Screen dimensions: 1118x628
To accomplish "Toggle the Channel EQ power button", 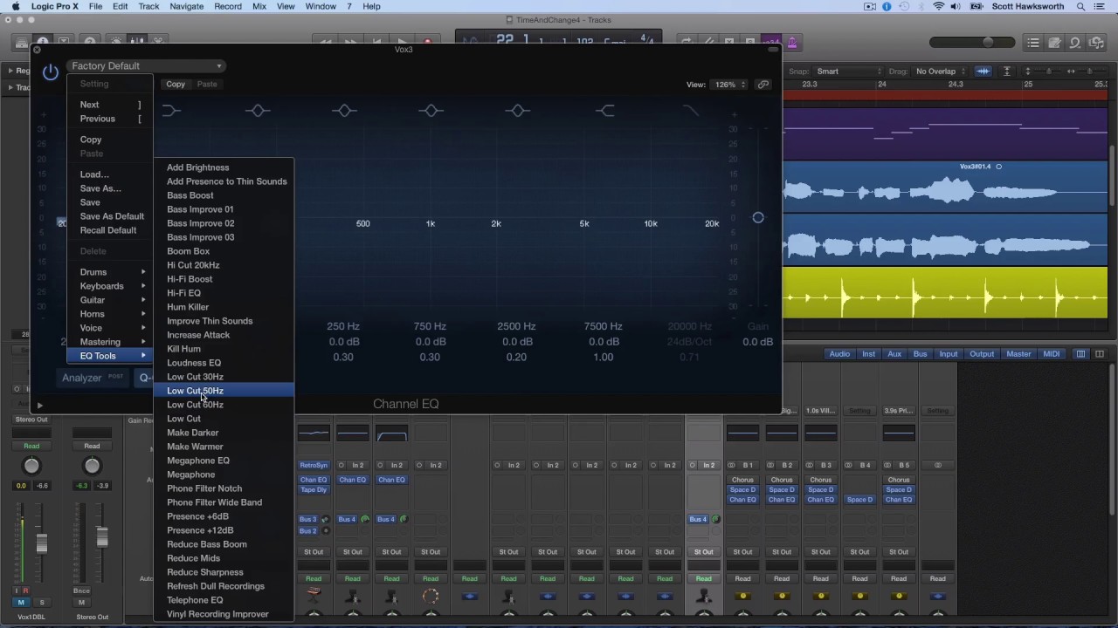I will tap(51, 72).
